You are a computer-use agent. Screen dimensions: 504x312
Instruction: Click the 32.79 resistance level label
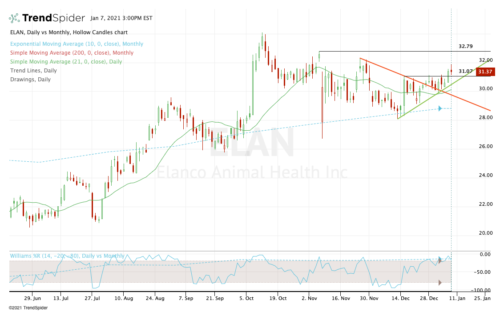pyautogui.click(x=465, y=46)
